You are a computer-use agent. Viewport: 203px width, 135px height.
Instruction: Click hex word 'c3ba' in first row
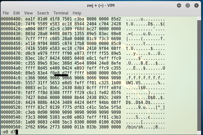(79, 19)
